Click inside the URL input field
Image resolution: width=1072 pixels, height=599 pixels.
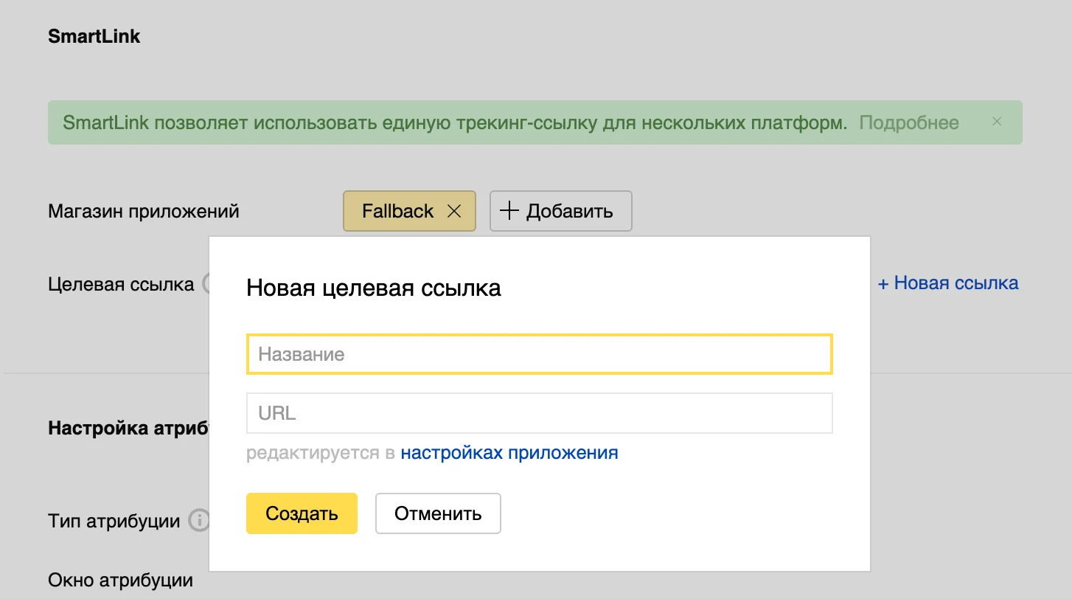539,413
